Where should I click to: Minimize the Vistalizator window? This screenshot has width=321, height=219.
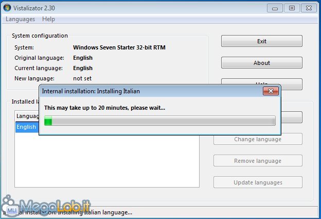coord(275,8)
